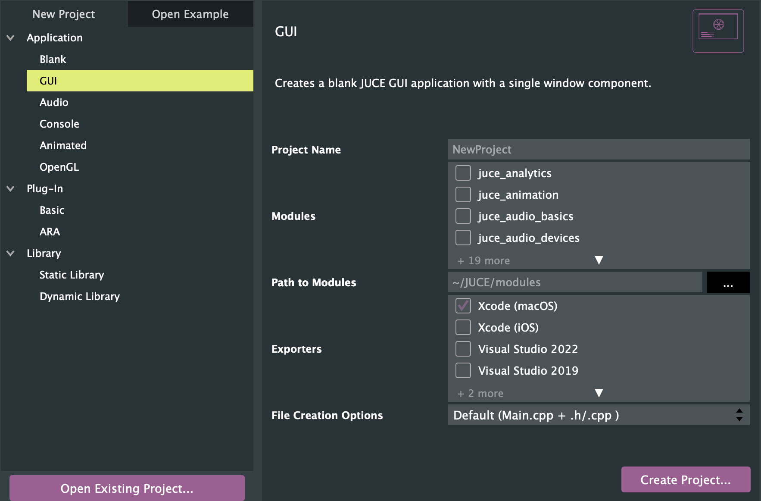Collapse the Library tree section
The width and height of the screenshot is (761, 501).
[11, 254]
